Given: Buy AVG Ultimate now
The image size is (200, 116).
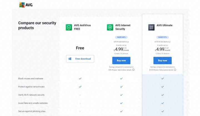Looking at the screenshot, I should pyautogui.click(x=162, y=60).
